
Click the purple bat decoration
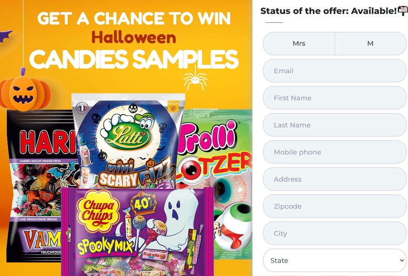(6, 36)
